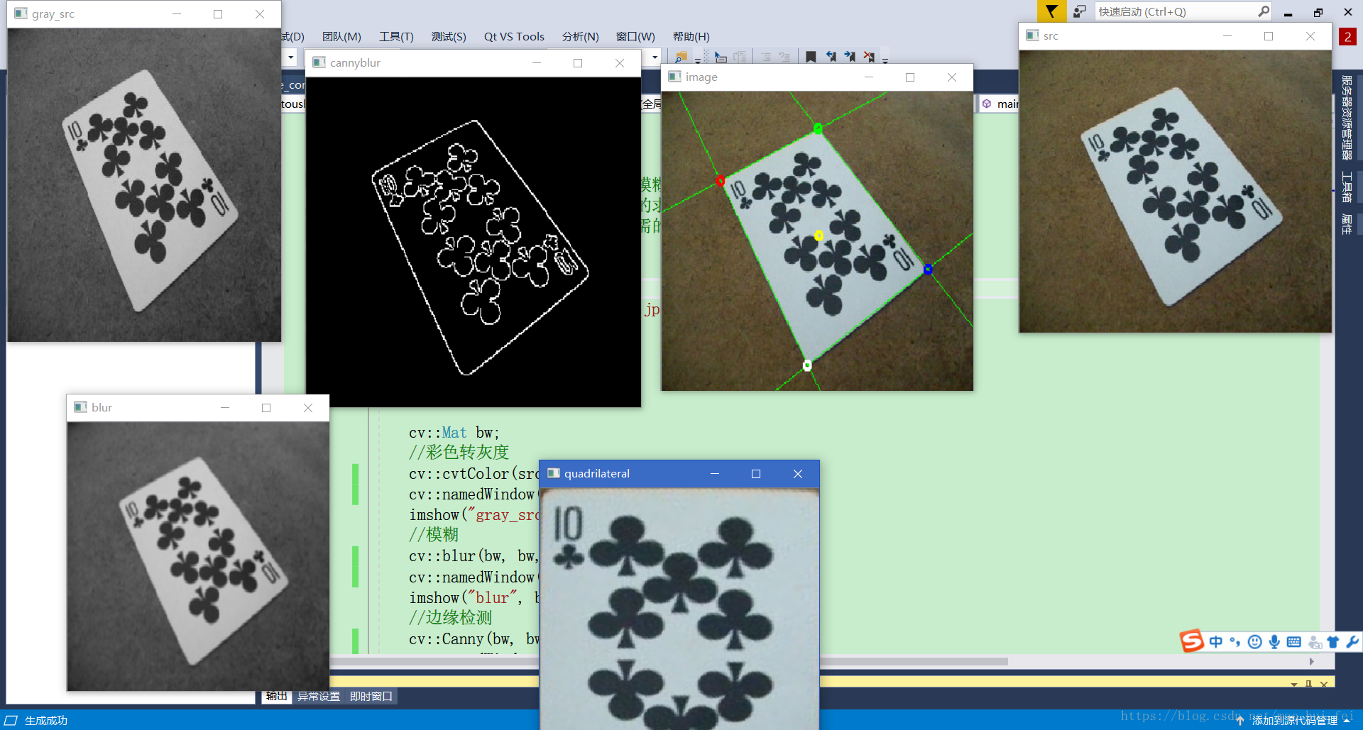Viewport: 1363px width, 730px height.
Task: Open the IME soft keyboard
Action: coord(1294,641)
